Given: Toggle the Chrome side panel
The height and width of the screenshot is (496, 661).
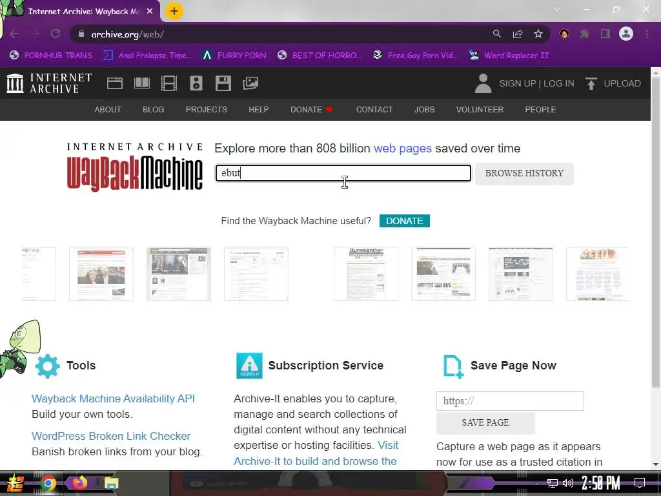Looking at the screenshot, I should point(605,34).
